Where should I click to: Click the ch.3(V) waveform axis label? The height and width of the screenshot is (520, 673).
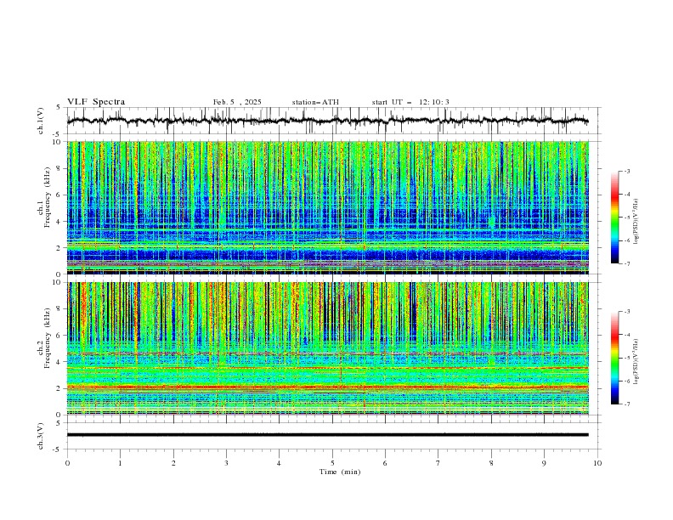tap(40, 436)
